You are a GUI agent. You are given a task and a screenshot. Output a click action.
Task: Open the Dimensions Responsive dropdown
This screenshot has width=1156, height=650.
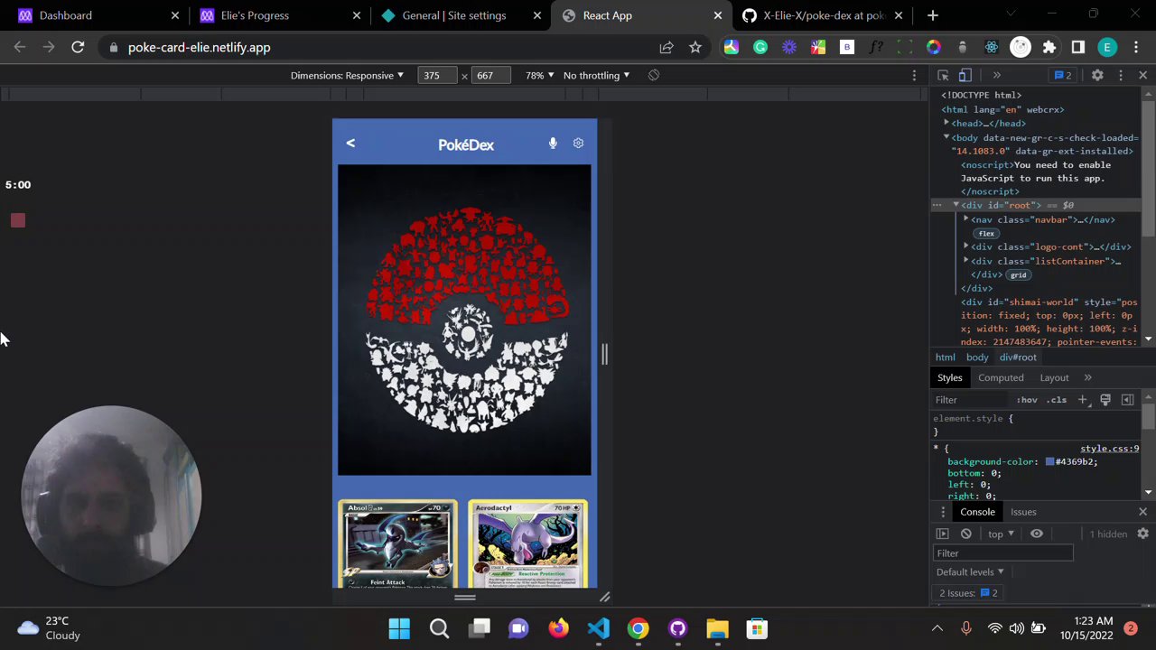click(x=347, y=75)
